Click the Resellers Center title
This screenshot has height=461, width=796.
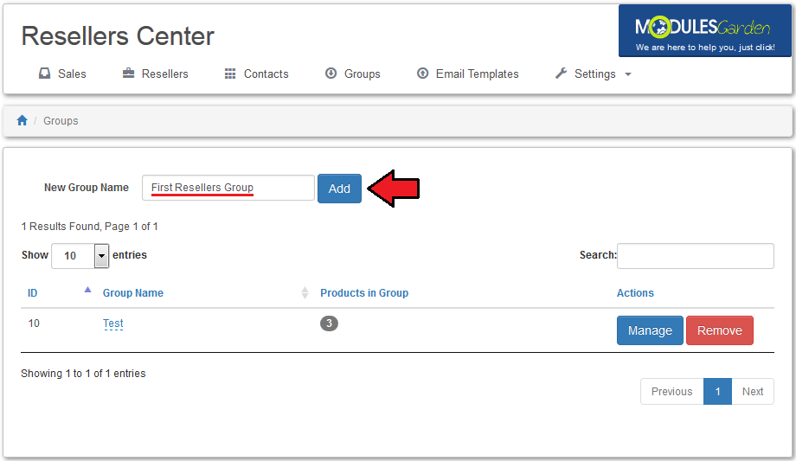[118, 36]
